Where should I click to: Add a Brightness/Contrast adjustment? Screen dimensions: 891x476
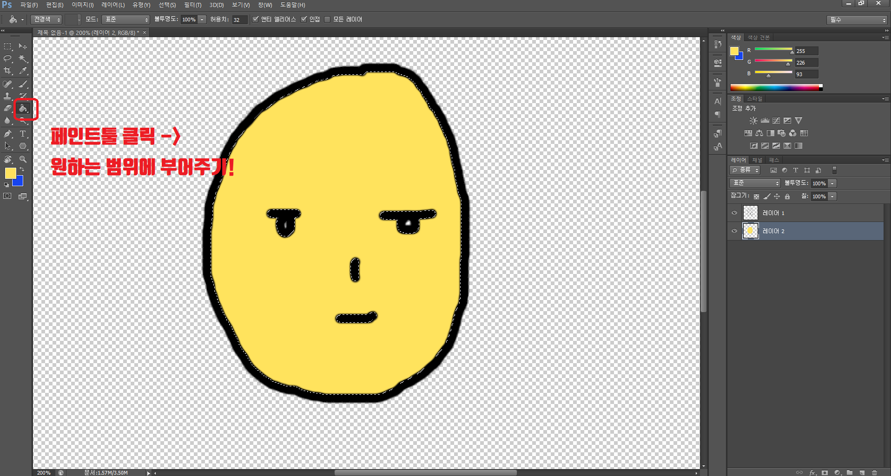753,120
